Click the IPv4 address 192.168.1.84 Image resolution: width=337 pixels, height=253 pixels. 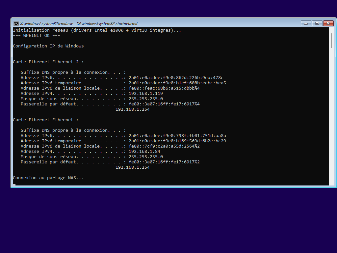pos(144,152)
